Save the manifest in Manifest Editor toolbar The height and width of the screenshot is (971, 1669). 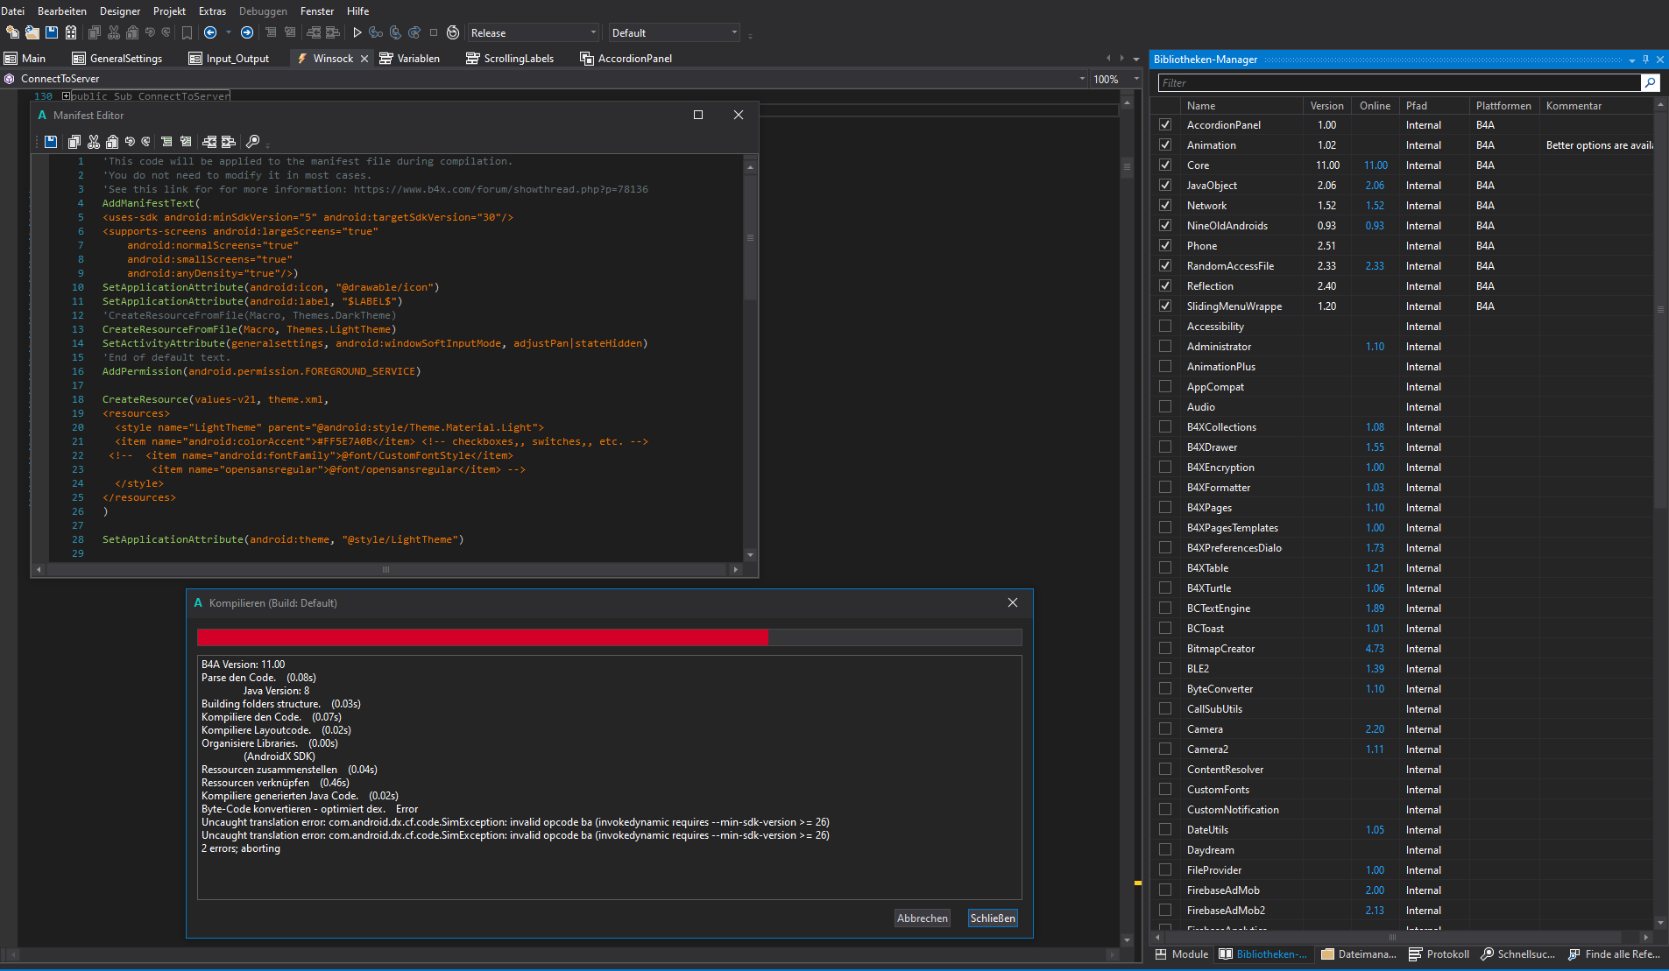pyautogui.click(x=51, y=141)
